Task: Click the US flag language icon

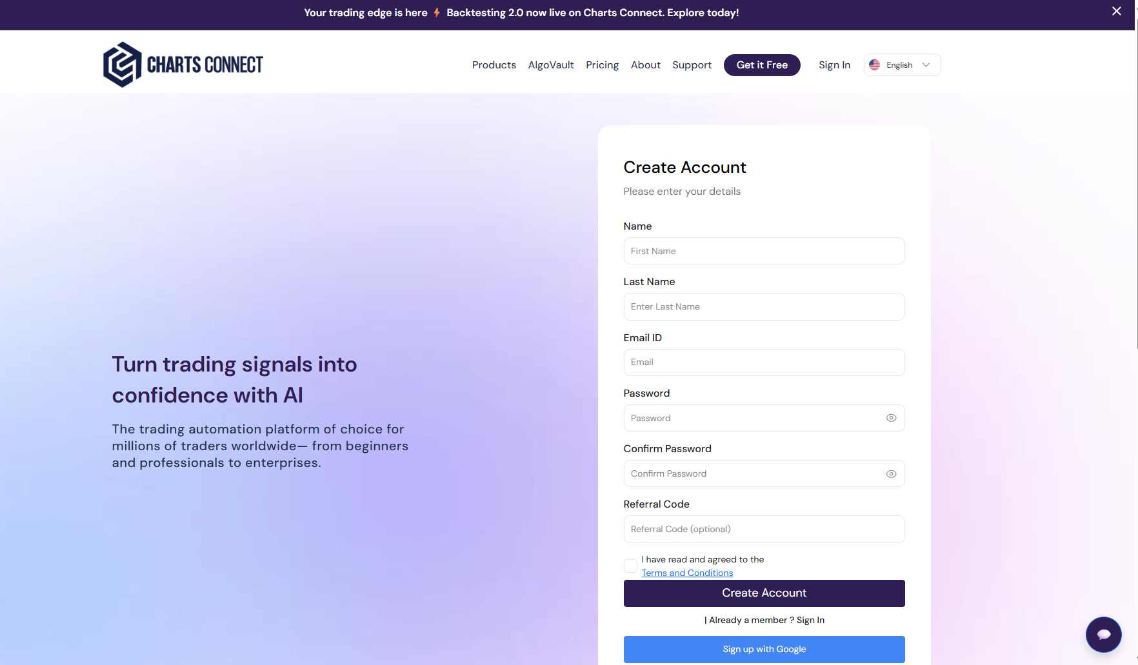Action: point(875,65)
